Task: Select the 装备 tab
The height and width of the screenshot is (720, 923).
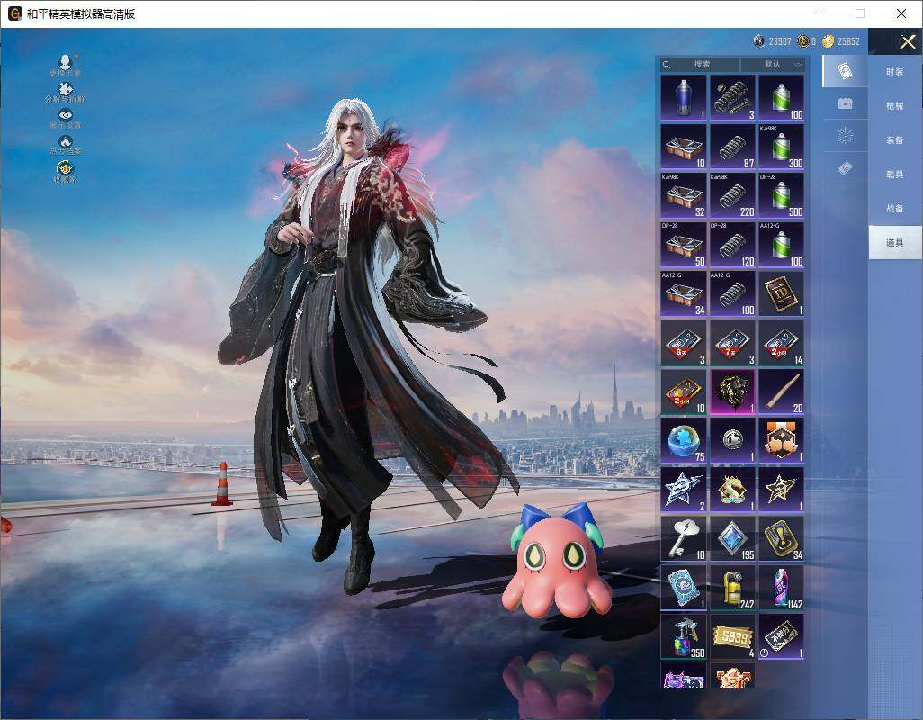Action: point(895,140)
